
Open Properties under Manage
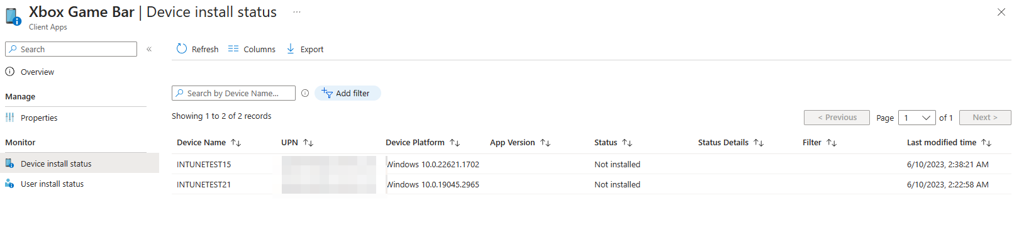pos(39,118)
